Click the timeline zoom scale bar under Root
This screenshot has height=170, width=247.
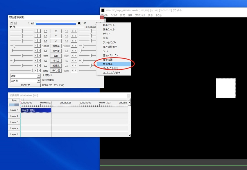tap(14, 105)
